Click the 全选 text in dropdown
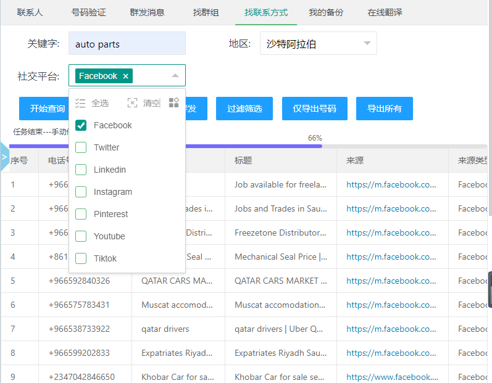This screenshot has width=492, height=383. (x=100, y=103)
